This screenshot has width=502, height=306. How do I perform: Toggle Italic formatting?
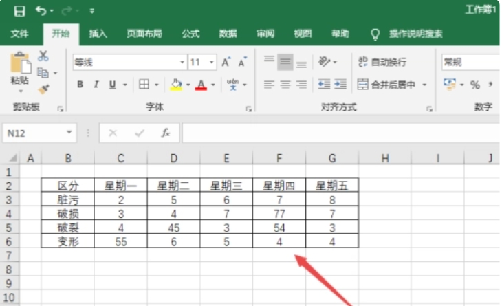[x=96, y=85]
